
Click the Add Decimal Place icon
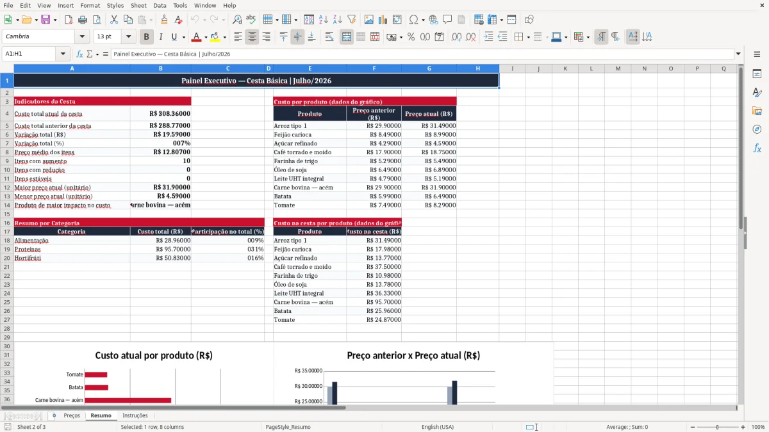(x=456, y=37)
